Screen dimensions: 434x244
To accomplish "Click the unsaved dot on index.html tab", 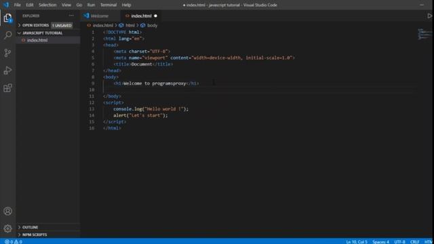I will (x=155, y=16).
